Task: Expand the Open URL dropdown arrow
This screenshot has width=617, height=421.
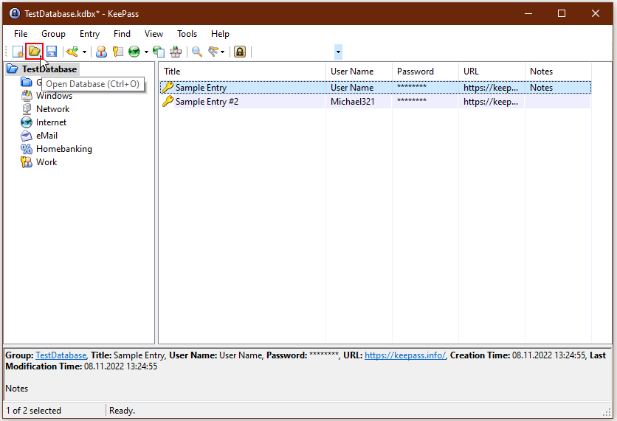Action: click(146, 52)
